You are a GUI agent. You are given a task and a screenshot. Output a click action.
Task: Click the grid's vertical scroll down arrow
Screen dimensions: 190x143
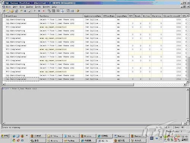click(x=188, y=81)
